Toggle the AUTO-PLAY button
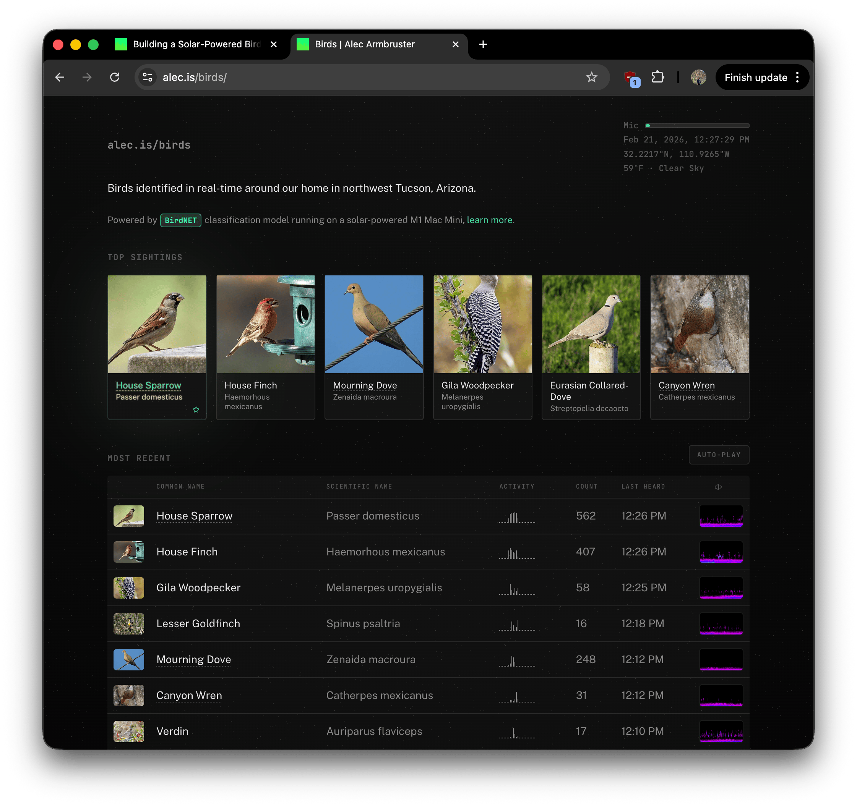This screenshot has width=857, height=806. point(719,455)
